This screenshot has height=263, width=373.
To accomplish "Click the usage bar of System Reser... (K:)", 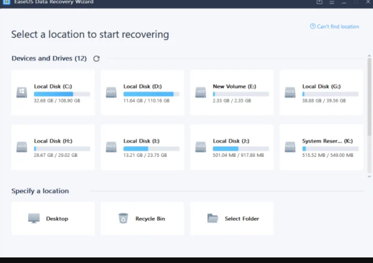I will (x=330, y=148).
